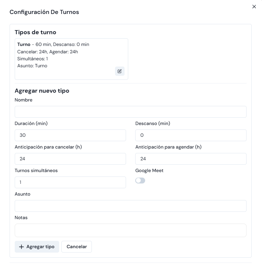This screenshot has height=264, width=262.
Task: Click into Anticipación para cancelar field
Action: (x=70, y=159)
